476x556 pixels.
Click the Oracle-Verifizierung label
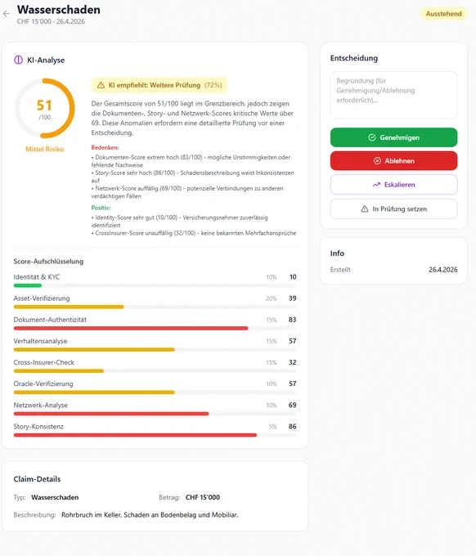(43, 383)
